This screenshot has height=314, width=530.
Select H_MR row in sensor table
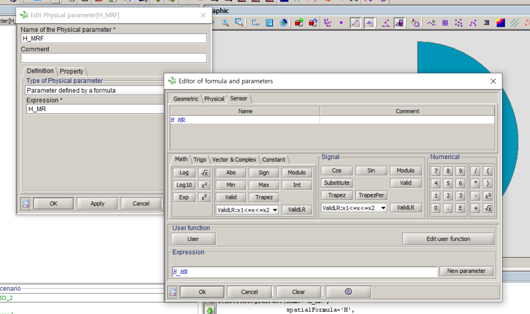click(x=332, y=120)
